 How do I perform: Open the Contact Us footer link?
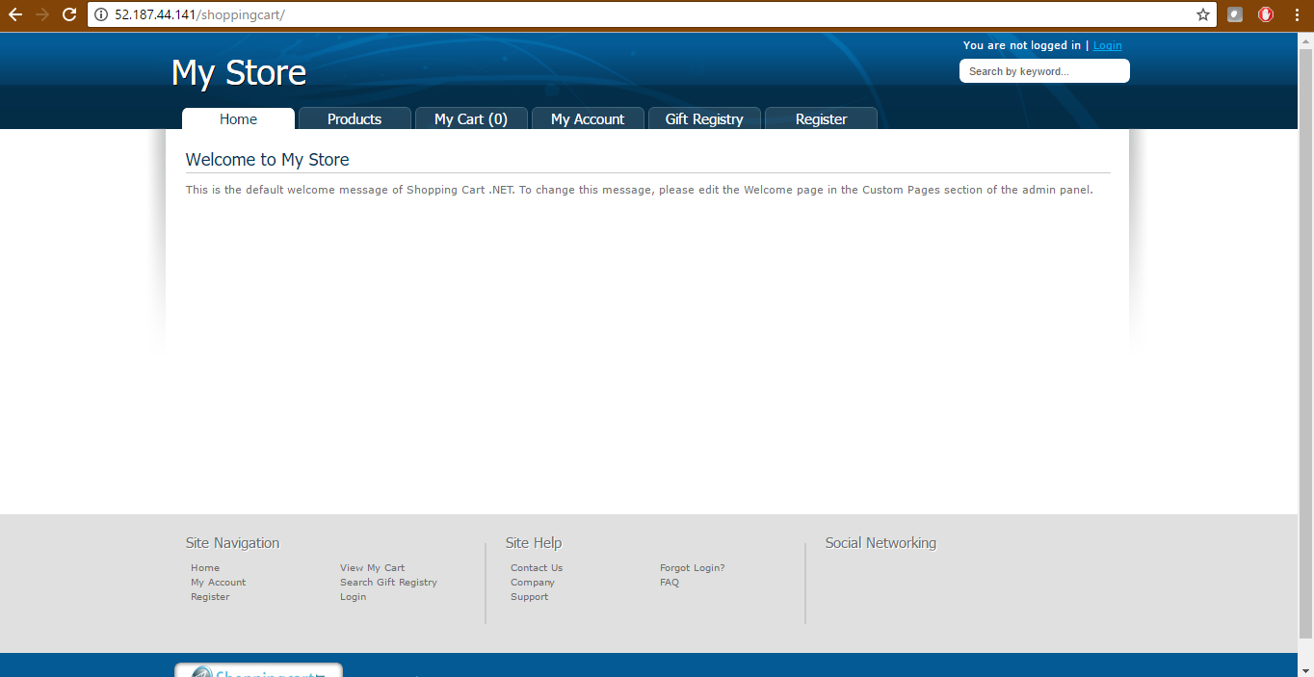(537, 568)
